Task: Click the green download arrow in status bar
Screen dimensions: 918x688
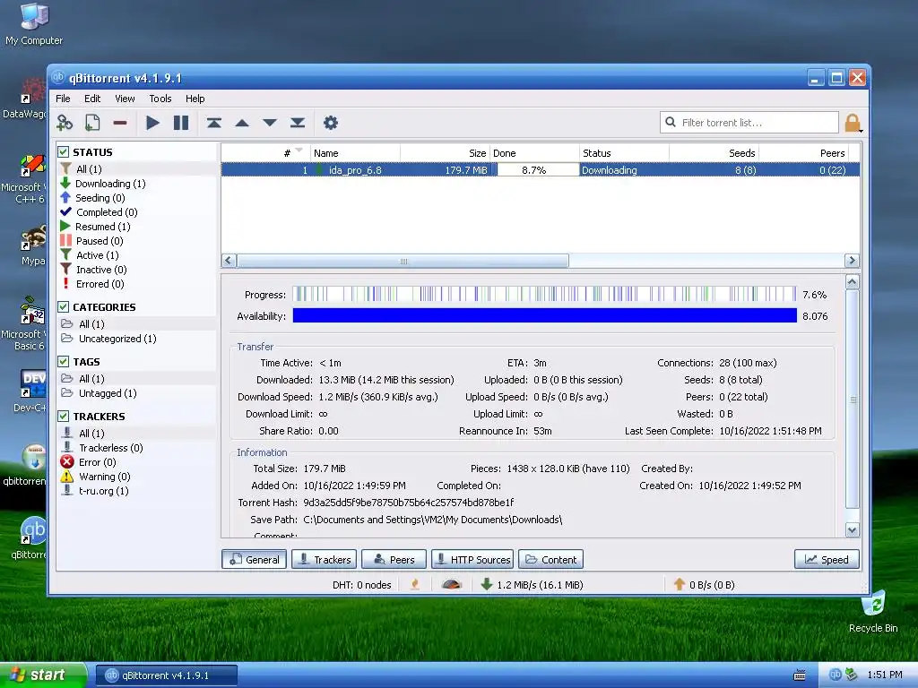Action: (486, 584)
